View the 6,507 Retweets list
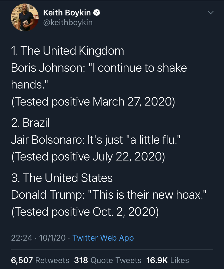The height and width of the screenshot is (269, 224). tap(40, 260)
